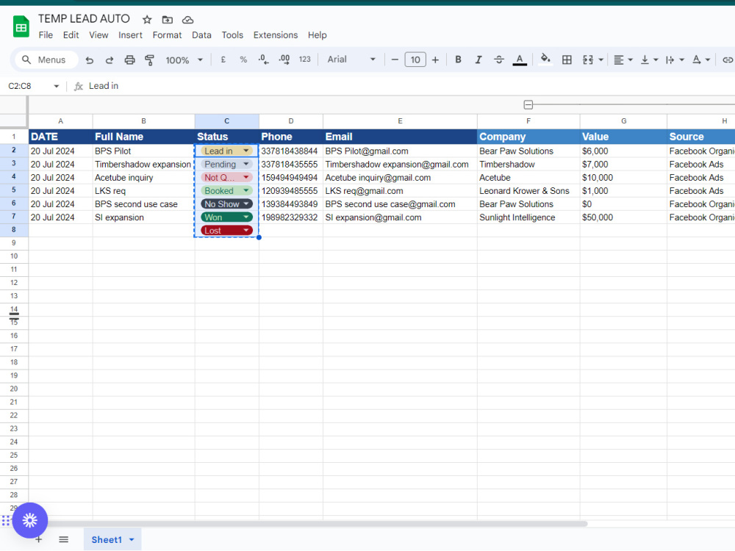Print the spreadsheet using the printer icon
Image resolution: width=735 pixels, height=551 pixels.
point(129,60)
